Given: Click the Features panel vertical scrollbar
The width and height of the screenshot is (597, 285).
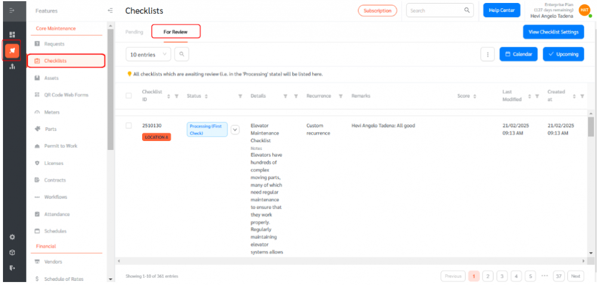Looking at the screenshot, I should point(110,90).
